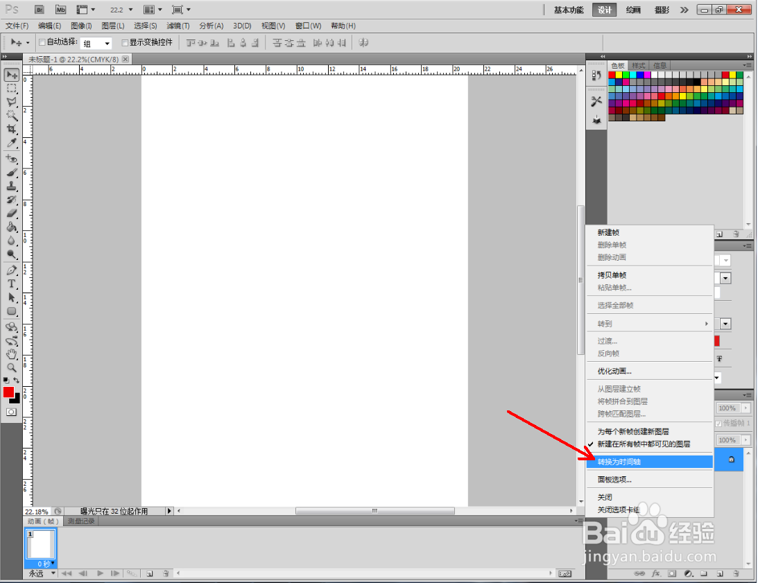Enable the 显示变换控件 checkbox

(125, 42)
